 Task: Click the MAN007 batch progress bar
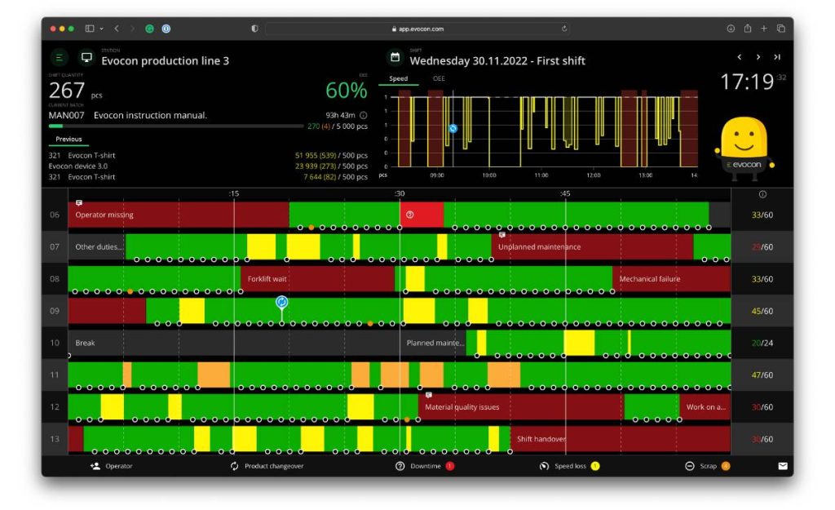point(176,126)
